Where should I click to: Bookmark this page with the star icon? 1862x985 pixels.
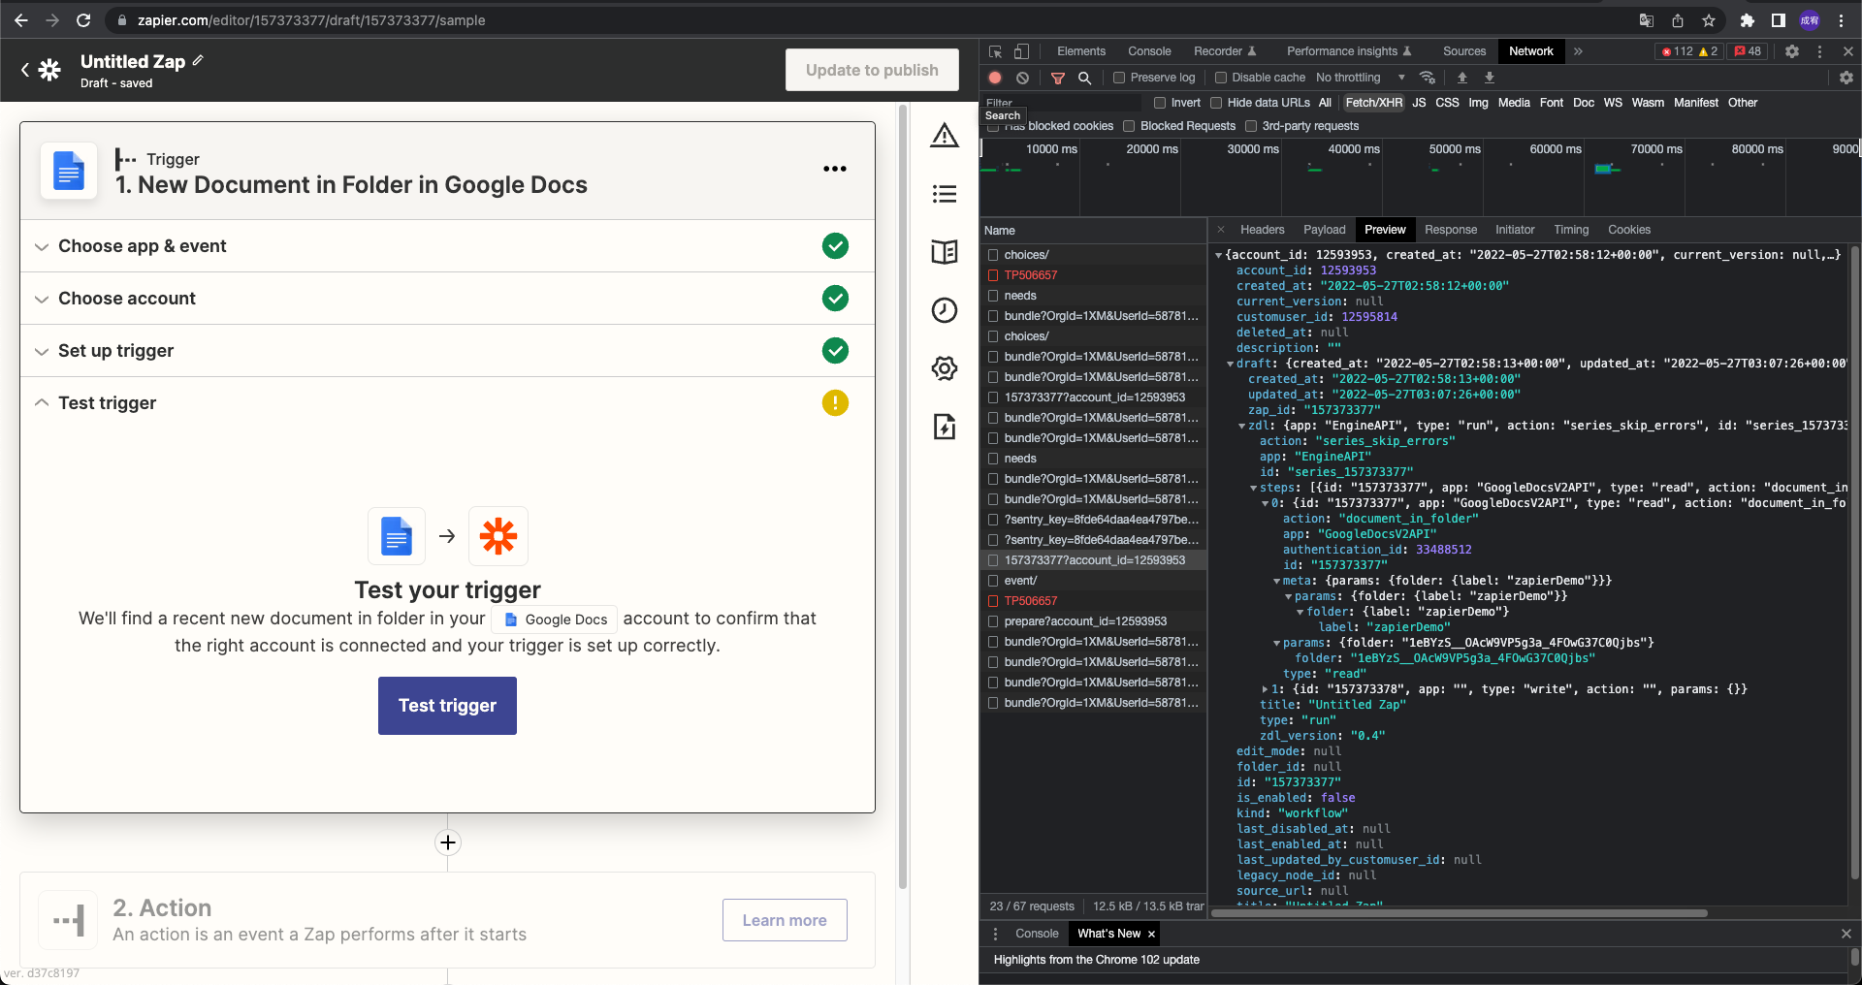(1709, 20)
